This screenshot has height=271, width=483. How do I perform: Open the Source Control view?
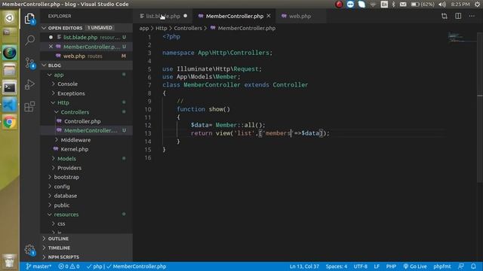click(x=29, y=63)
